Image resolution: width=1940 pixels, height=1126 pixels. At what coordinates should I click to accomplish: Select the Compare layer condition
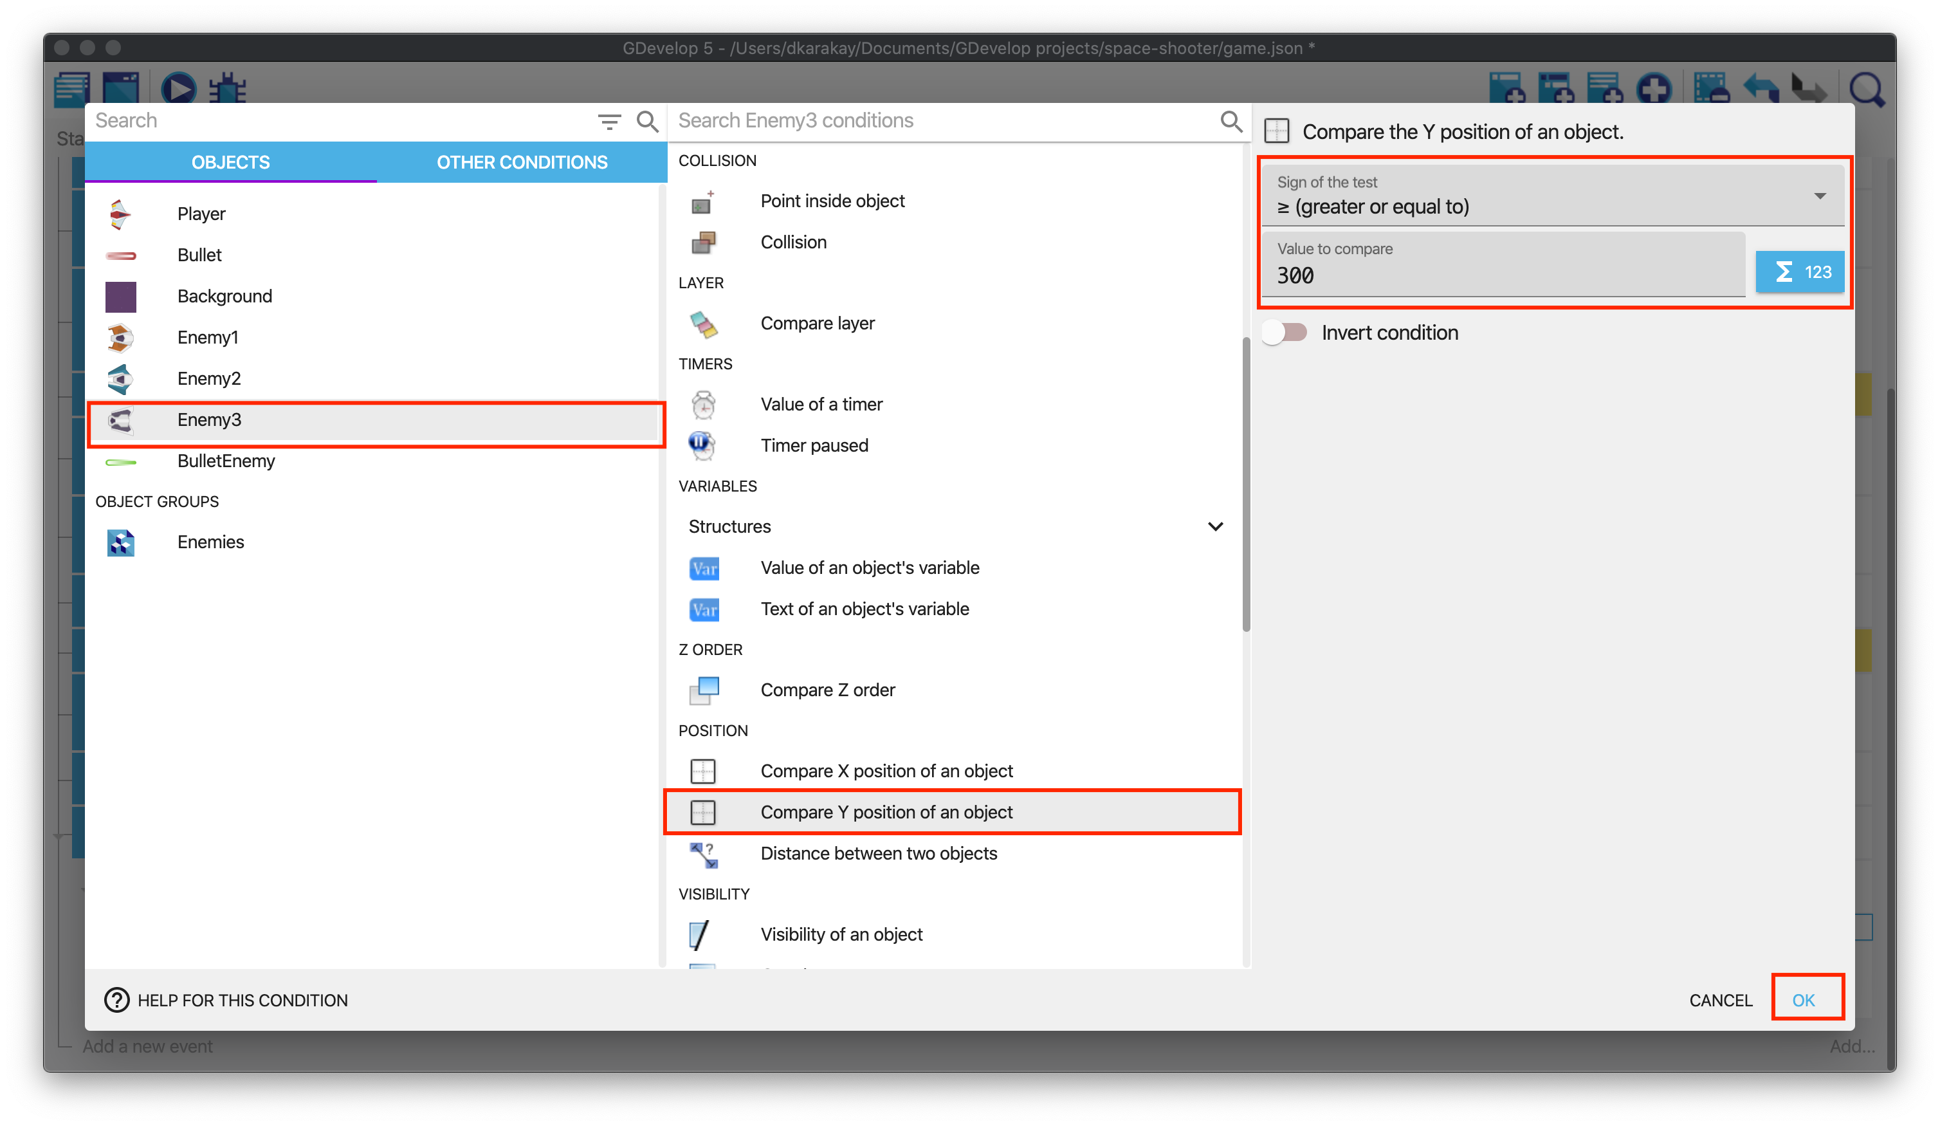click(x=817, y=324)
